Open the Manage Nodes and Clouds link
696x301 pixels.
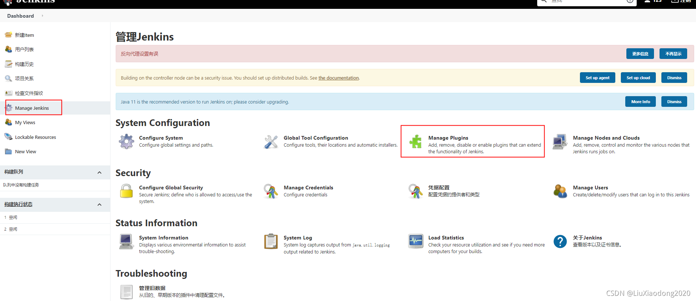[606, 138]
